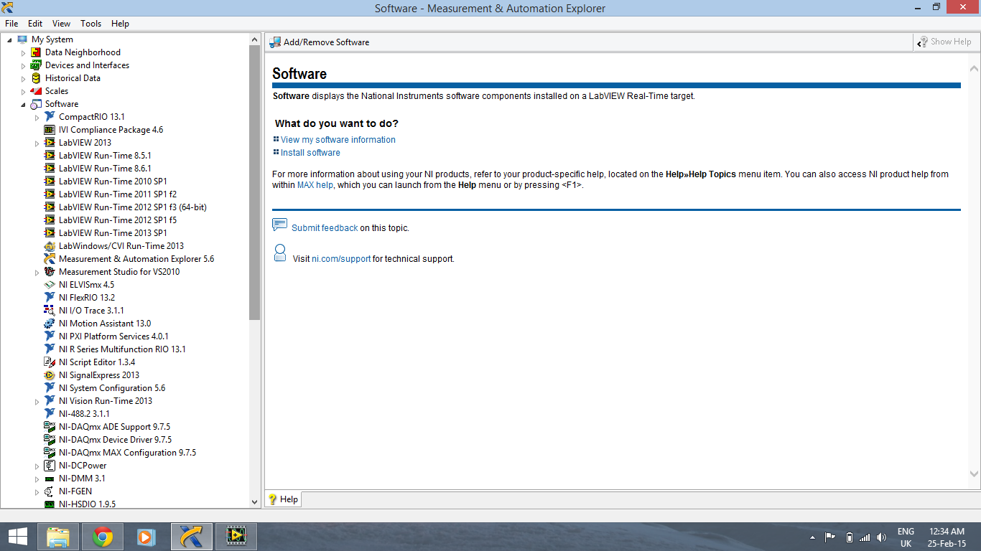
Task: Click the Scales tree icon
Action: pos(36,91)
